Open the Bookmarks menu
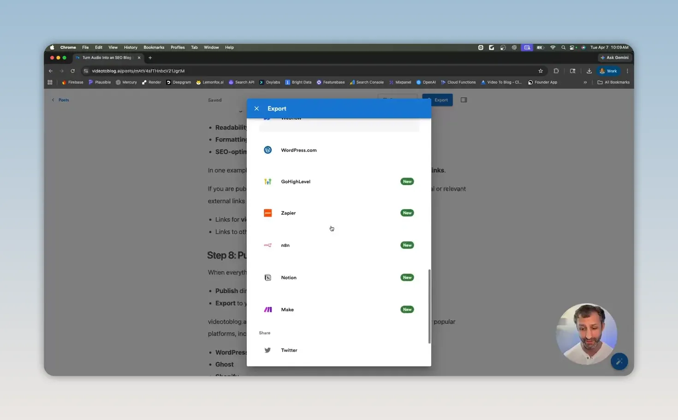Image resolution: width=678 pixels, height=420 pixels. 154,48
